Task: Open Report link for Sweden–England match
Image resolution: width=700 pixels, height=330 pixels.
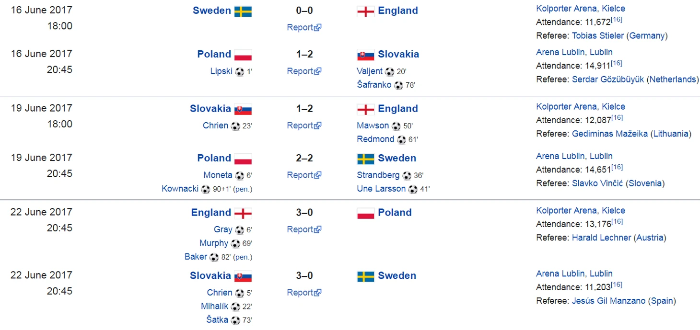Action: 304,28
